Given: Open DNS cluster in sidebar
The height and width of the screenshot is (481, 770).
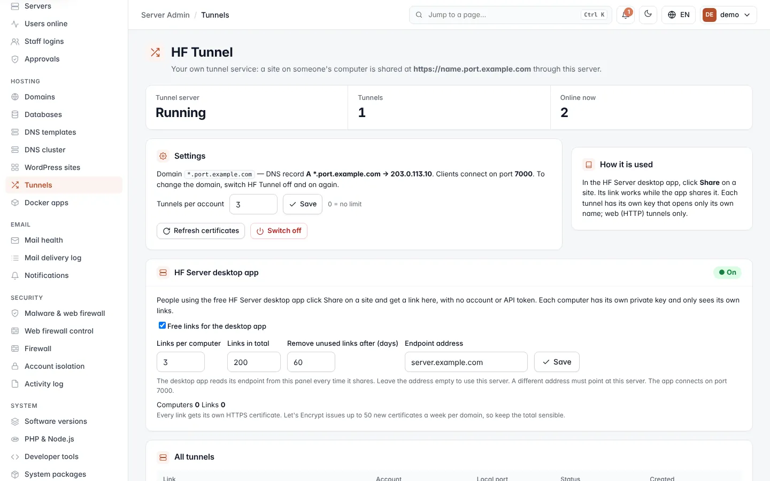Looking at the screenshot, I should tap(64, 150).
